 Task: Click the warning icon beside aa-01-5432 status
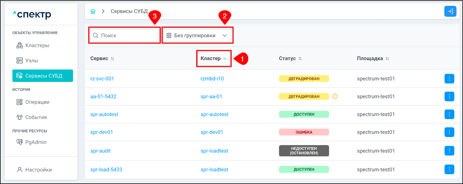(335, 96)
